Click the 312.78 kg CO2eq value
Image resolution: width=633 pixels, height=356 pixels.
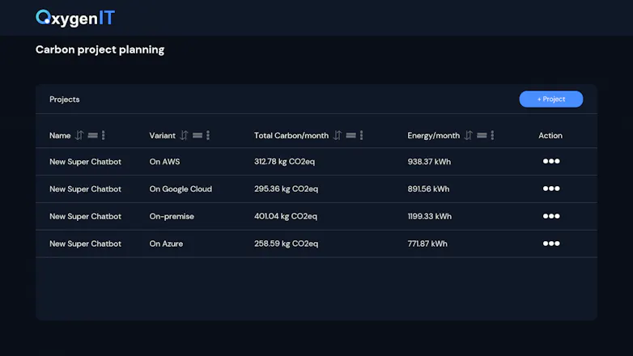coord(284,162)
